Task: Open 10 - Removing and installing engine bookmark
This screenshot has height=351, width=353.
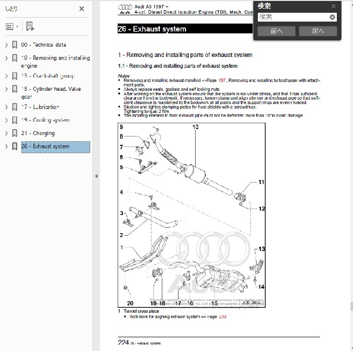Action: 55,62
